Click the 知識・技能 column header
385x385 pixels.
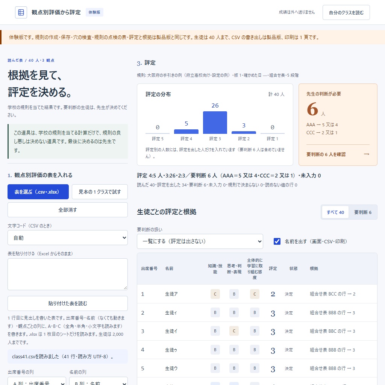pos(215,269)
